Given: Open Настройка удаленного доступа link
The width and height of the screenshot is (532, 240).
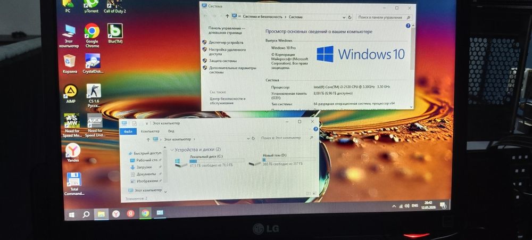Looking at the screenshot, I should pos(227,52).
